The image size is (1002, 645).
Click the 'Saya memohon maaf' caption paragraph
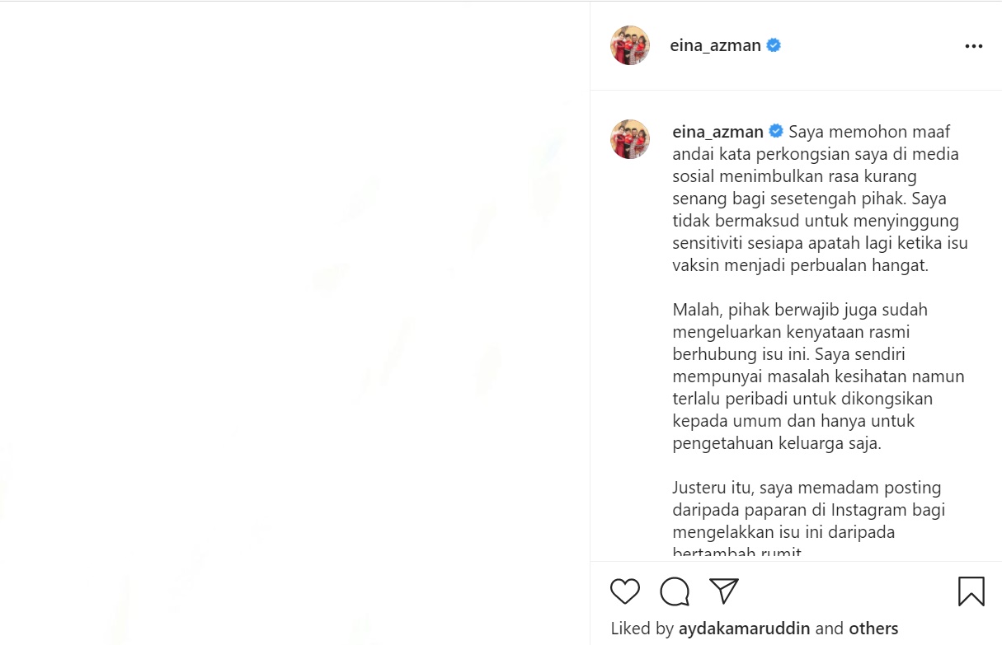[821, 199]
